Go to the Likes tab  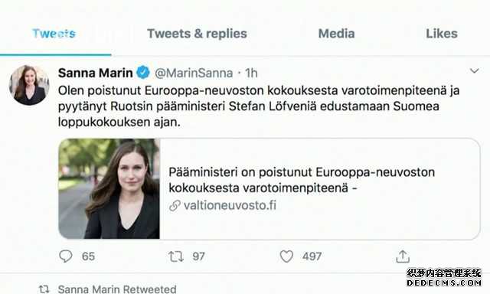pyautogui.click(x=442, y=34)
